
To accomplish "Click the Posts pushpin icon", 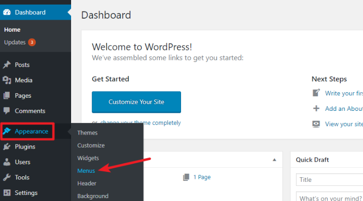I will [x=7, y=65].
